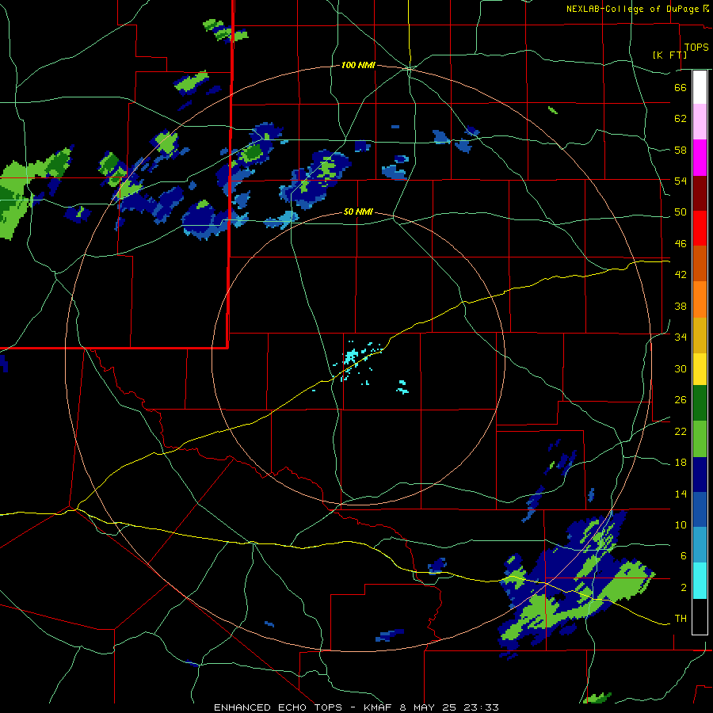Click the yellow legend swatch
This screenshot has height=713, width=713.
tap(700, 368)
